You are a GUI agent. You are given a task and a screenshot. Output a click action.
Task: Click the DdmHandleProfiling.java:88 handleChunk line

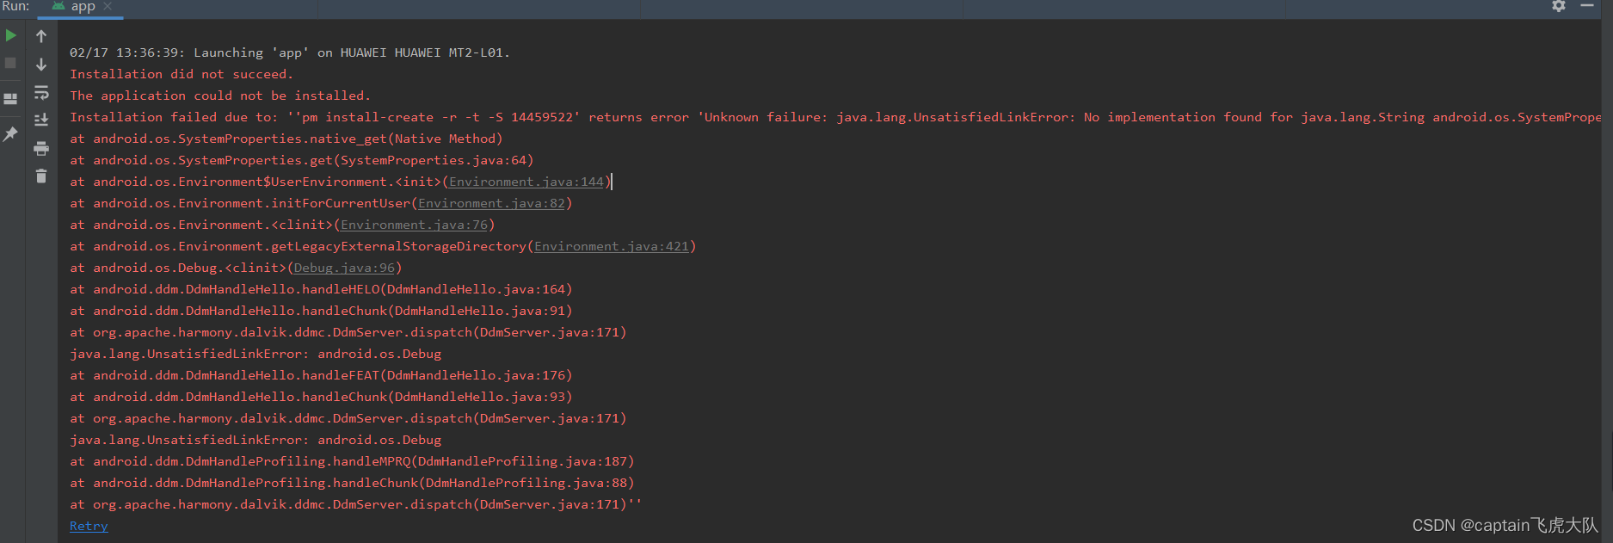click(352, 483)
